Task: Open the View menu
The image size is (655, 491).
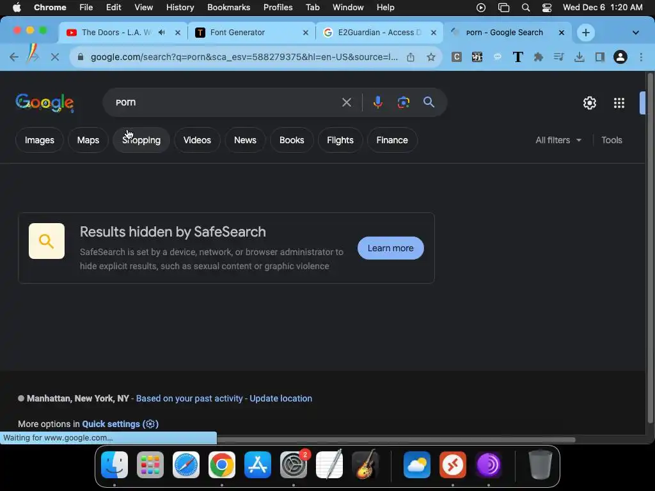Action: point(144,8)
